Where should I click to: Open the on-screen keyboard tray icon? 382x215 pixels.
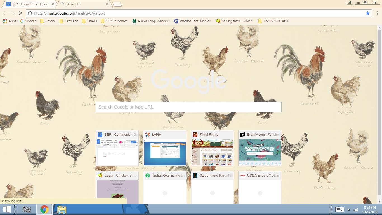tap(339, 209)
